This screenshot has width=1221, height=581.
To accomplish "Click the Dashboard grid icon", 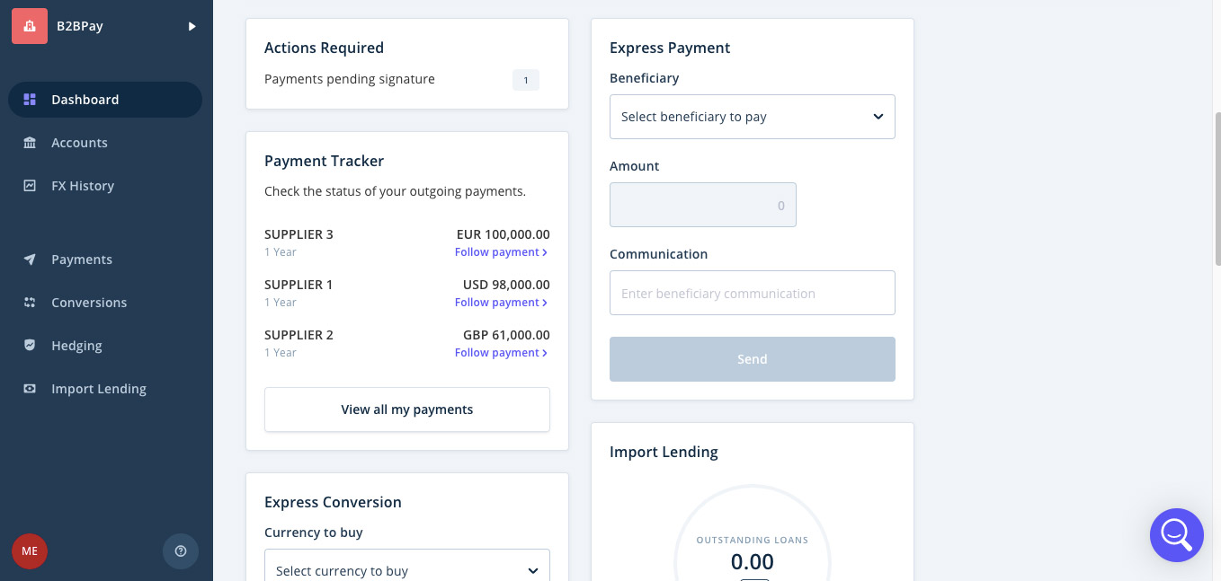I will [x=30, y=100].
